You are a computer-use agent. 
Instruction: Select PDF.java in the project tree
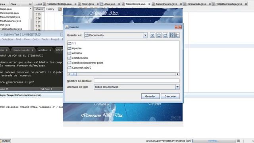click(x=5, y=25)
